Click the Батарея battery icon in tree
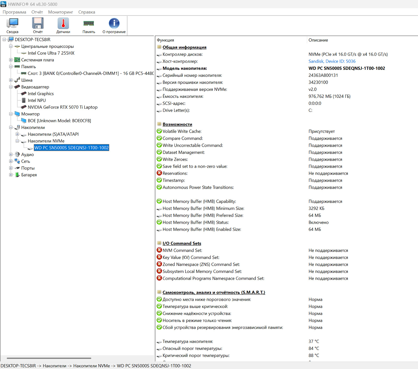The width and height of the screenshot is (418, 369). pyautogui.click(x=17, y=175)
